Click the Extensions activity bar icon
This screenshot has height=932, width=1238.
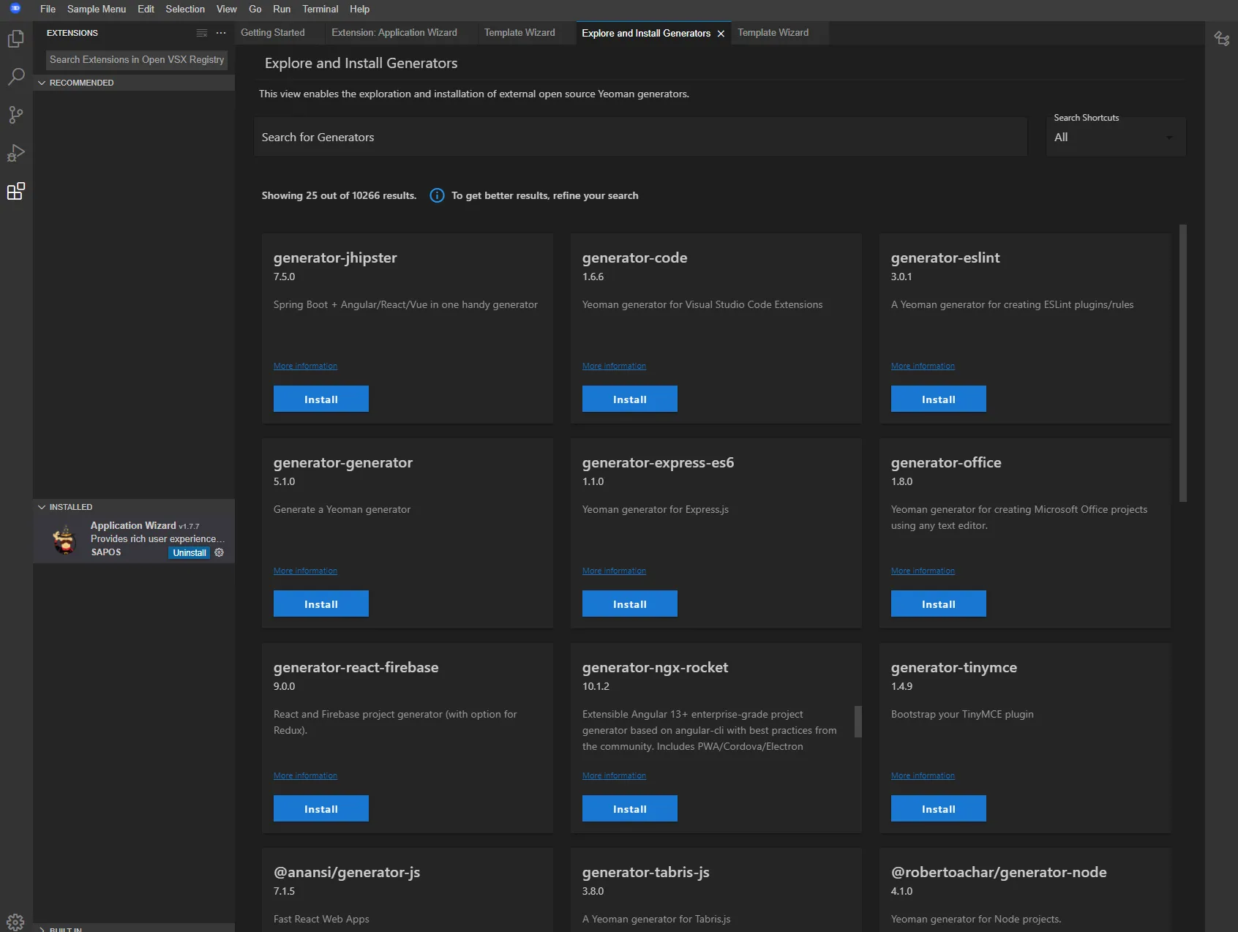[15, 192]
